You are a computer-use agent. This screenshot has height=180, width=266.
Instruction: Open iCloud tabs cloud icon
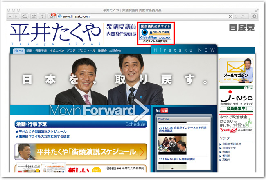click(24, 16)
